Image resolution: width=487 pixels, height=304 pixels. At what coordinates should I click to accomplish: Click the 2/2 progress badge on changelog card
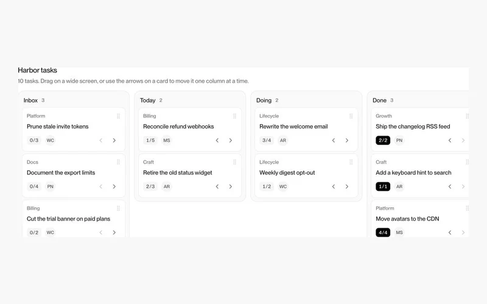point(383,140)
